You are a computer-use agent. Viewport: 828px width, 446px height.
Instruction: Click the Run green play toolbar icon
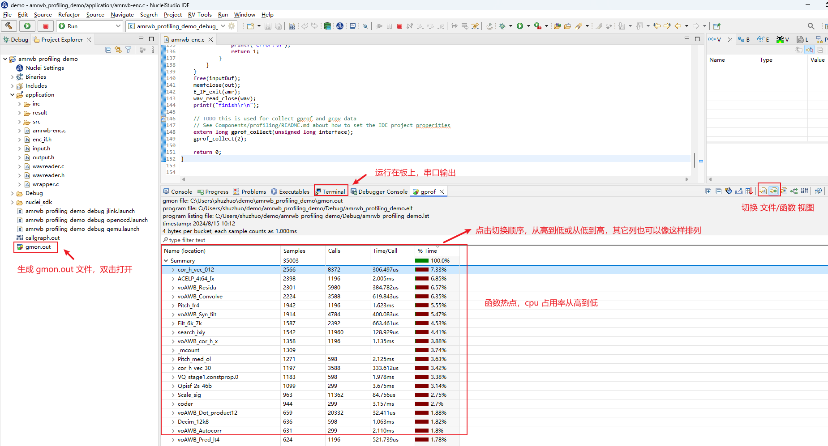click(x=520, y=26)
